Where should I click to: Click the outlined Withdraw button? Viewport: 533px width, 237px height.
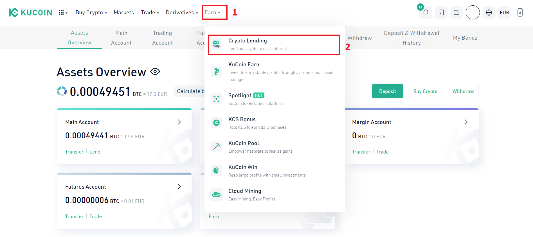click(x=463, y=91)
